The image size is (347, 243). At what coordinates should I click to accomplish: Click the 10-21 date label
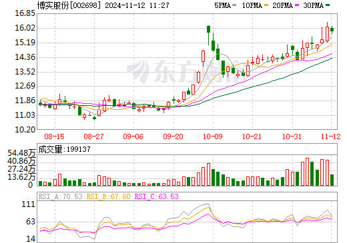(x=252, y=136)
